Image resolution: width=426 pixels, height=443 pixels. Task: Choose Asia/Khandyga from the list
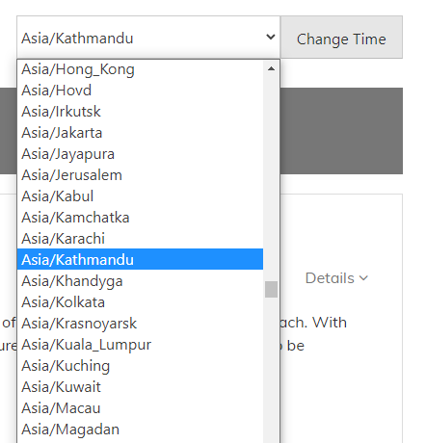[141, 281]
